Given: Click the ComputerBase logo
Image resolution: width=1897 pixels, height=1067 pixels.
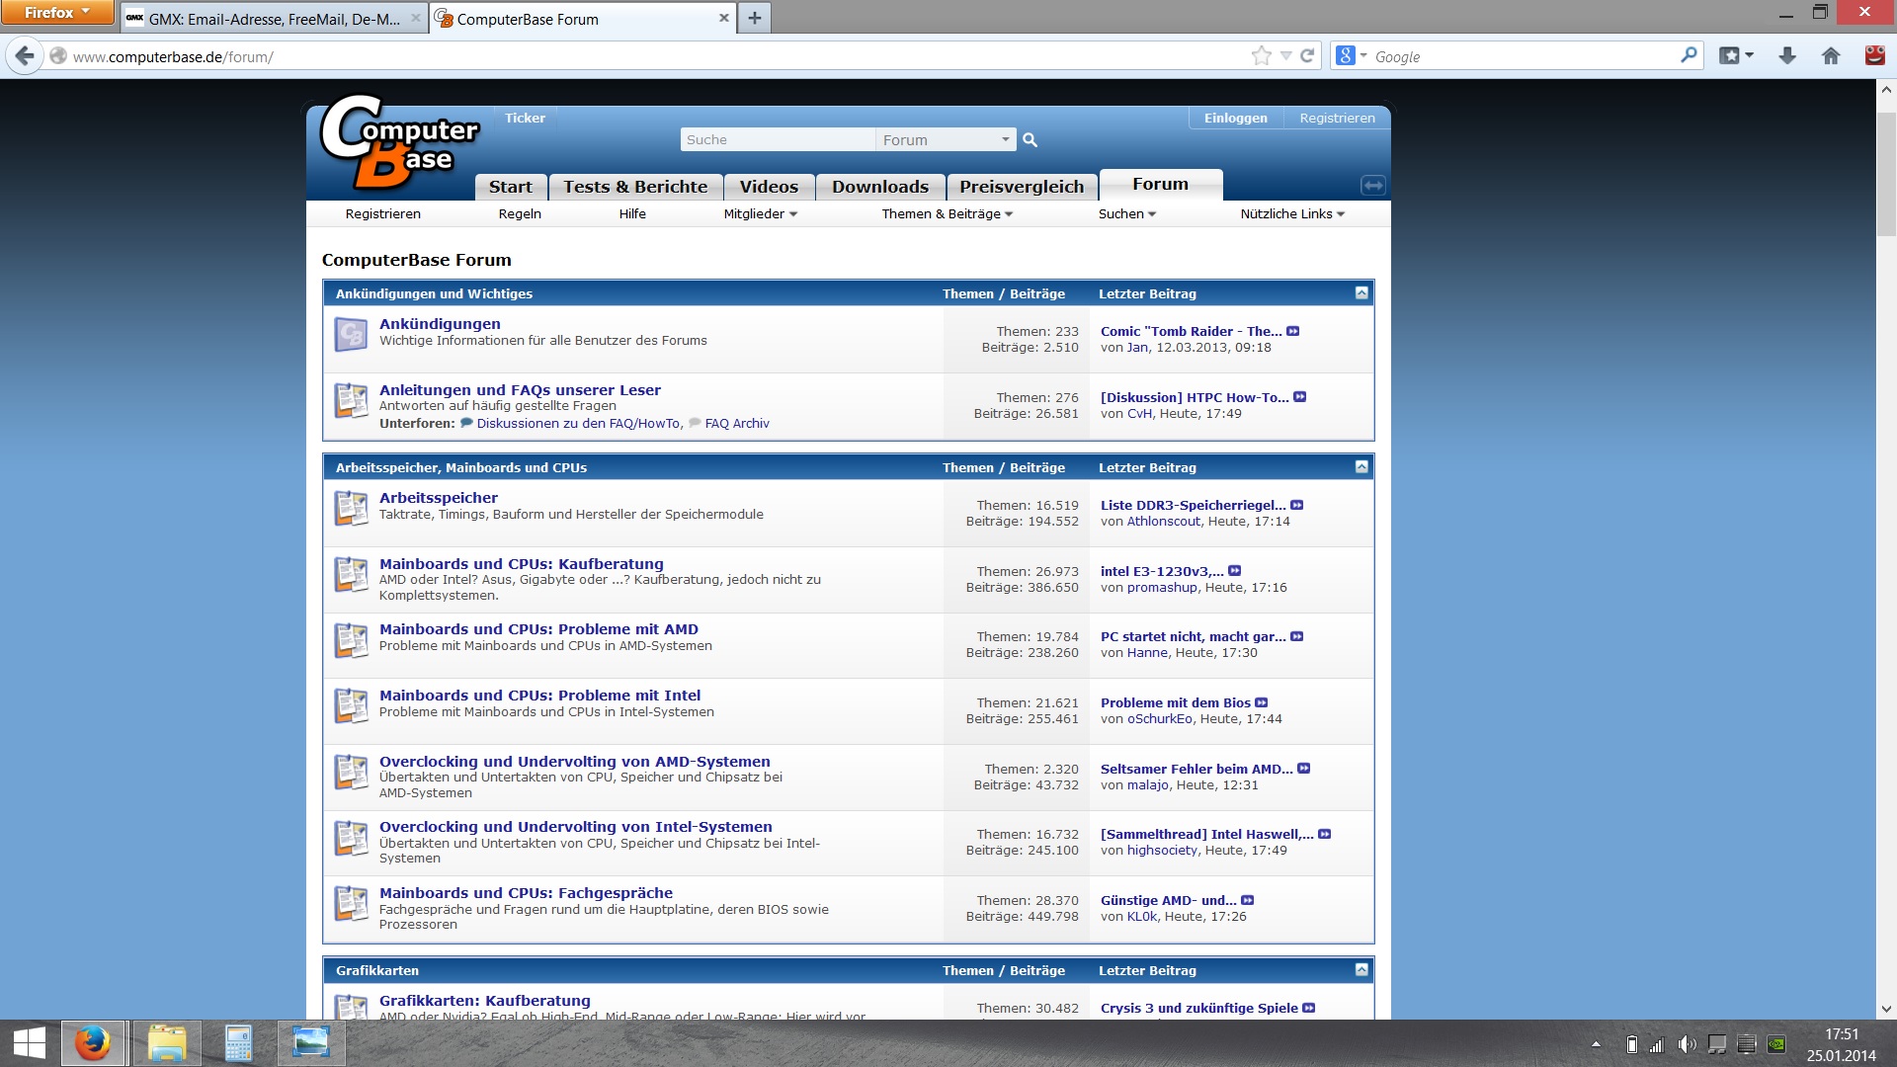Looking at the screenshot, I should click(399, 142).
